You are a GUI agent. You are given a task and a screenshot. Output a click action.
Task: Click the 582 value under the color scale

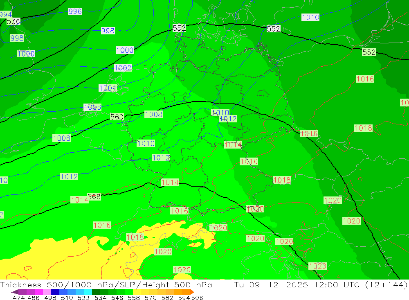point(167,298)
